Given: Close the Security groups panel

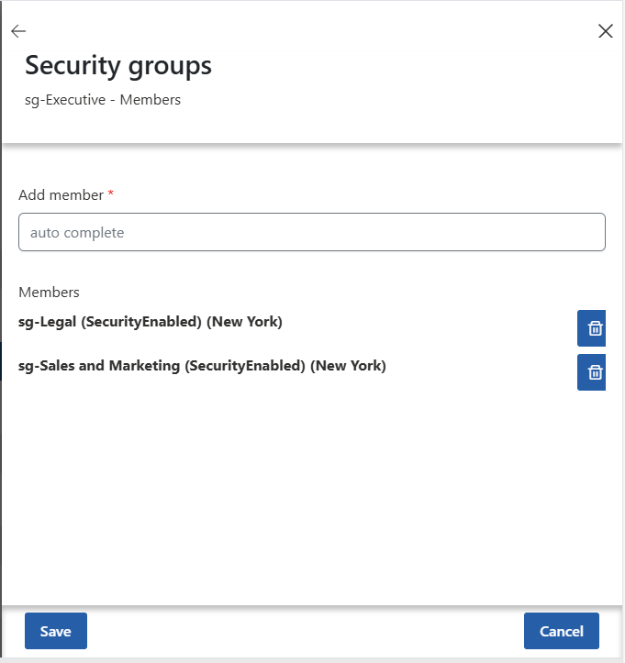Looking at the screenshot, I should click(605, 31).
